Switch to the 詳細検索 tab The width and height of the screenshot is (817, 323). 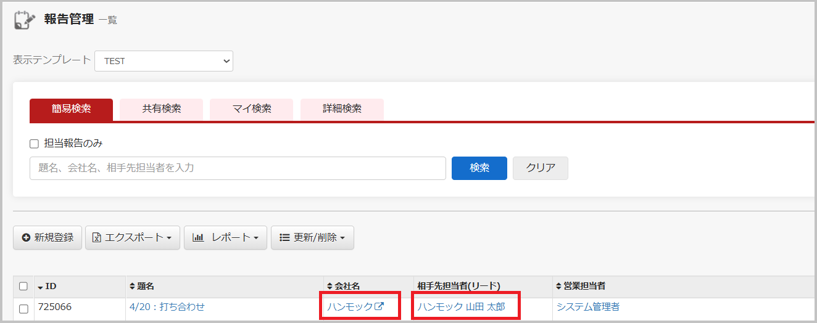pos(342,109)
